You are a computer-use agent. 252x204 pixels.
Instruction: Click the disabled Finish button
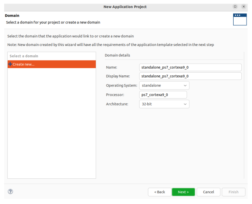point(234,192)
